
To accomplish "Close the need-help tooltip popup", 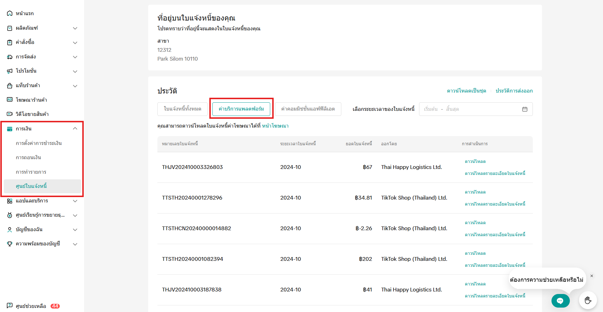I will coord(592,276).
